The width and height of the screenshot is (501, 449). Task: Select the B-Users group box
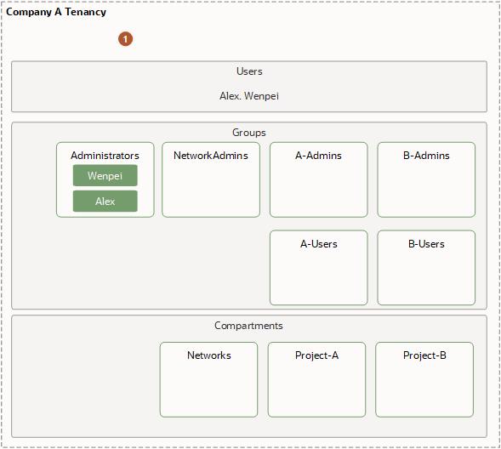coord(426,268)
